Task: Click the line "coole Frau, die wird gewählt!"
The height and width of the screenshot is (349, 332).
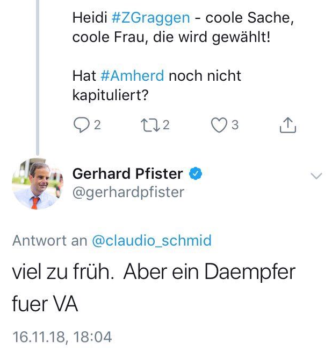Action: tap(171, 39)
